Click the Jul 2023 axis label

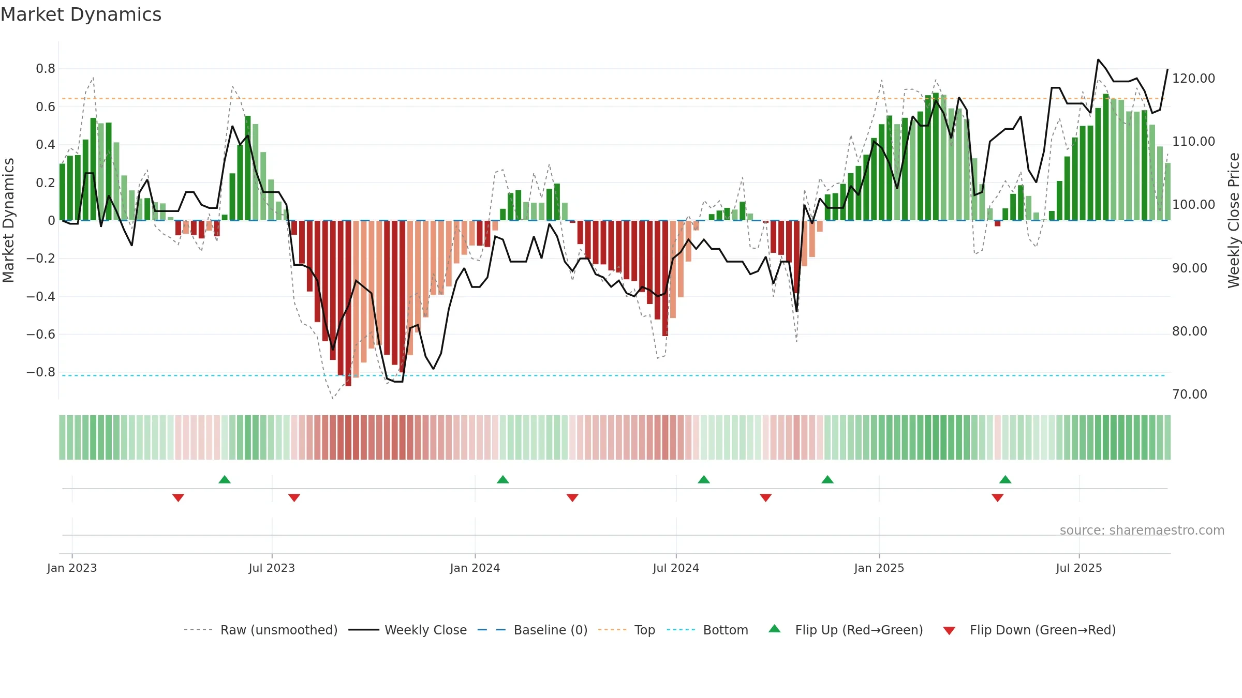[272, 568]
